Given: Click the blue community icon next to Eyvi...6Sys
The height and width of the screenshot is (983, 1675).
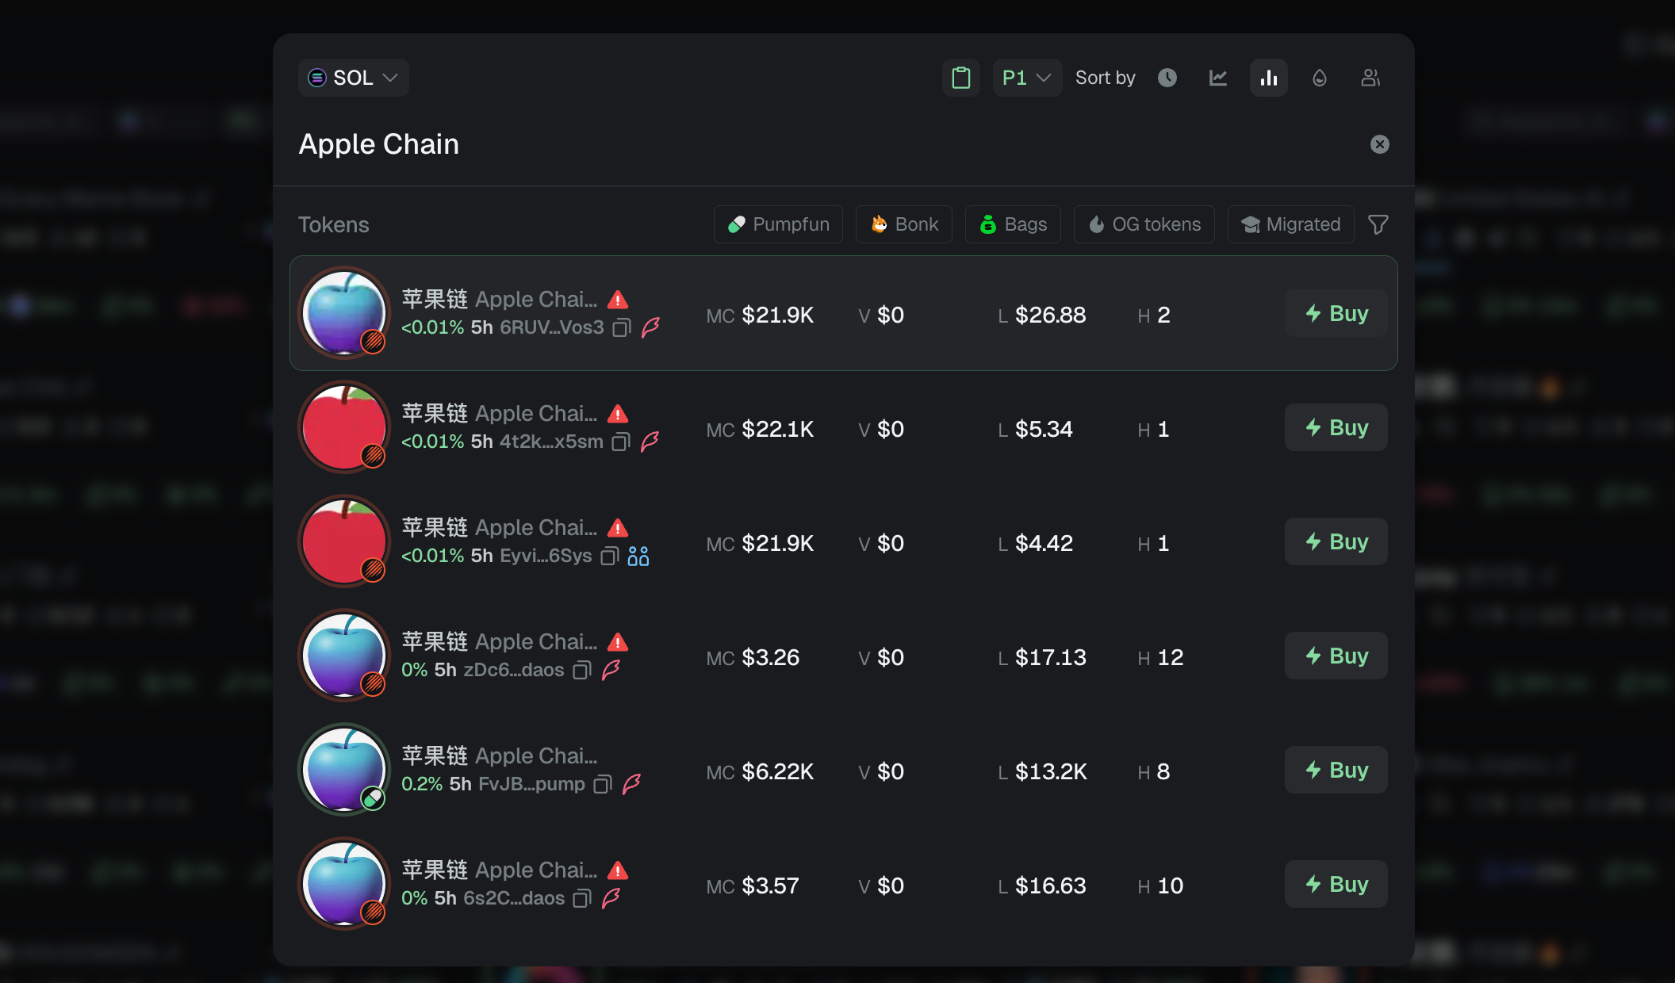Looking at the screenshot, I should (x=638, y=556).
